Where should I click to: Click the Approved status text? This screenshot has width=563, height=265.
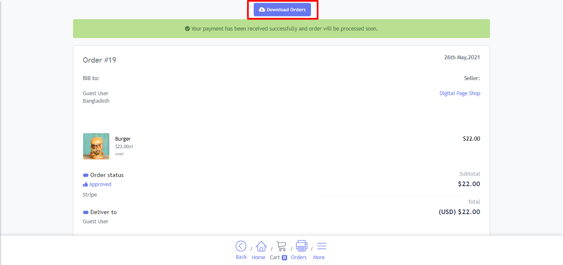point(100,184)
